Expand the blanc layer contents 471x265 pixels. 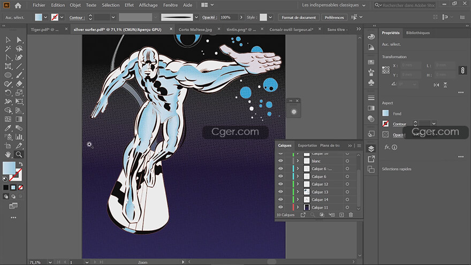point(298,161)
